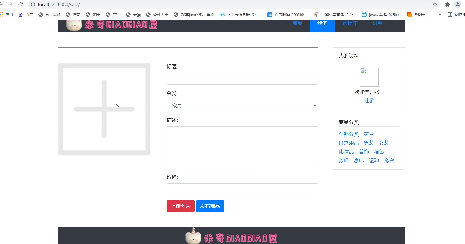Image resolution: width=465 pixels, height=244 pixels.
Task: Open the 苏宁易购 bookmark
Action: tap(49, 15)
